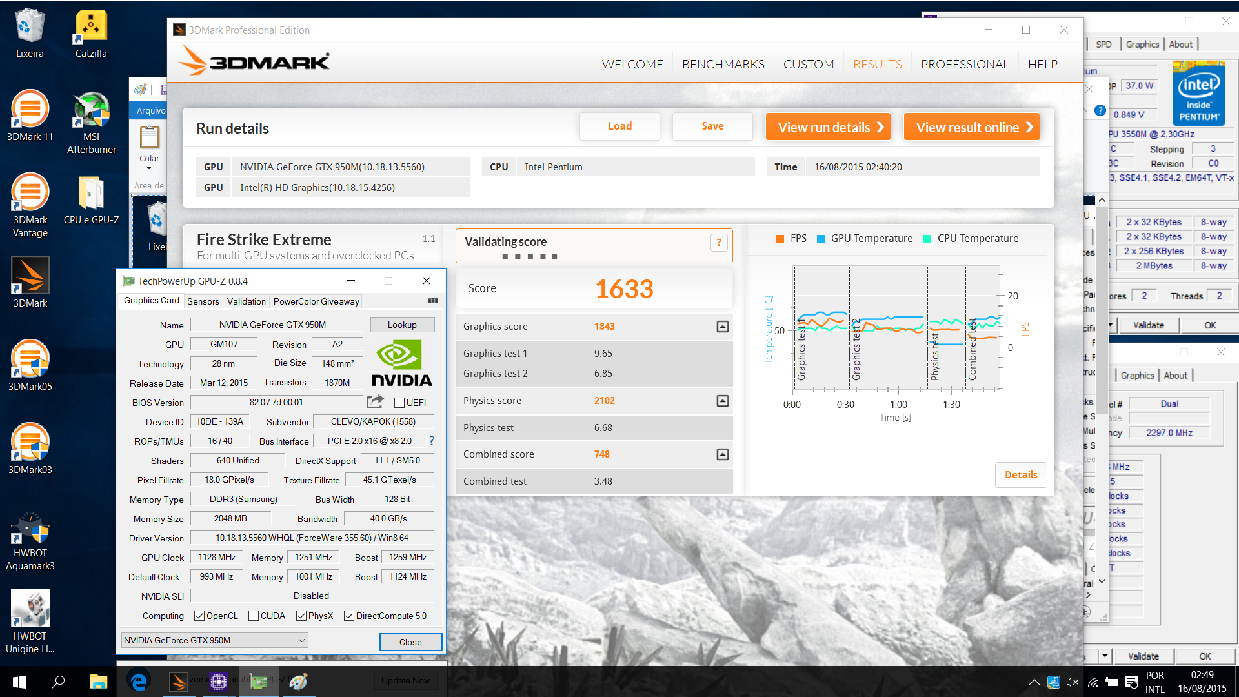Click the blue GPU Temperature legend swatch

[821, 239]
